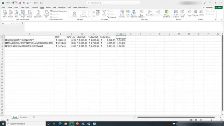
Task: Click the Subtotal button
Action: pyautogui.click(x=201, y=13)
